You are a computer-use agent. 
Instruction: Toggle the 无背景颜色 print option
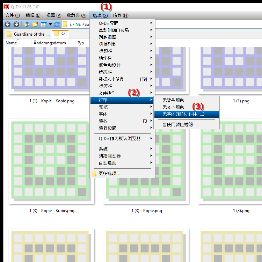[x=187, y=100]
